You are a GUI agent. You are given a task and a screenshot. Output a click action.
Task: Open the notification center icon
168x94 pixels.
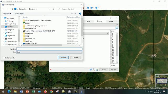click(x=164, y=92)
